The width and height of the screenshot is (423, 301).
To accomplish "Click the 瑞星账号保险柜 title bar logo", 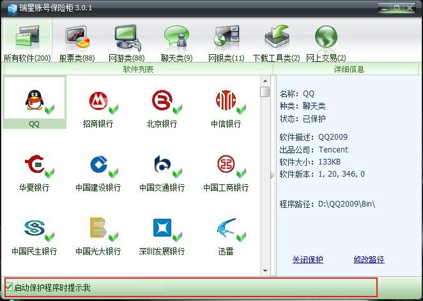I will (12, 9).
